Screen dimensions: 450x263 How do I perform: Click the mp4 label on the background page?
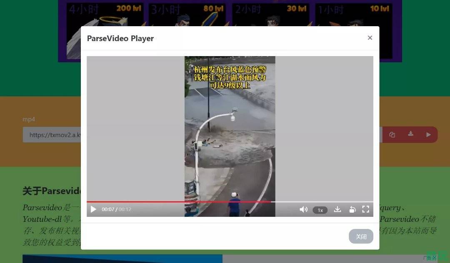tap(29, 119)
